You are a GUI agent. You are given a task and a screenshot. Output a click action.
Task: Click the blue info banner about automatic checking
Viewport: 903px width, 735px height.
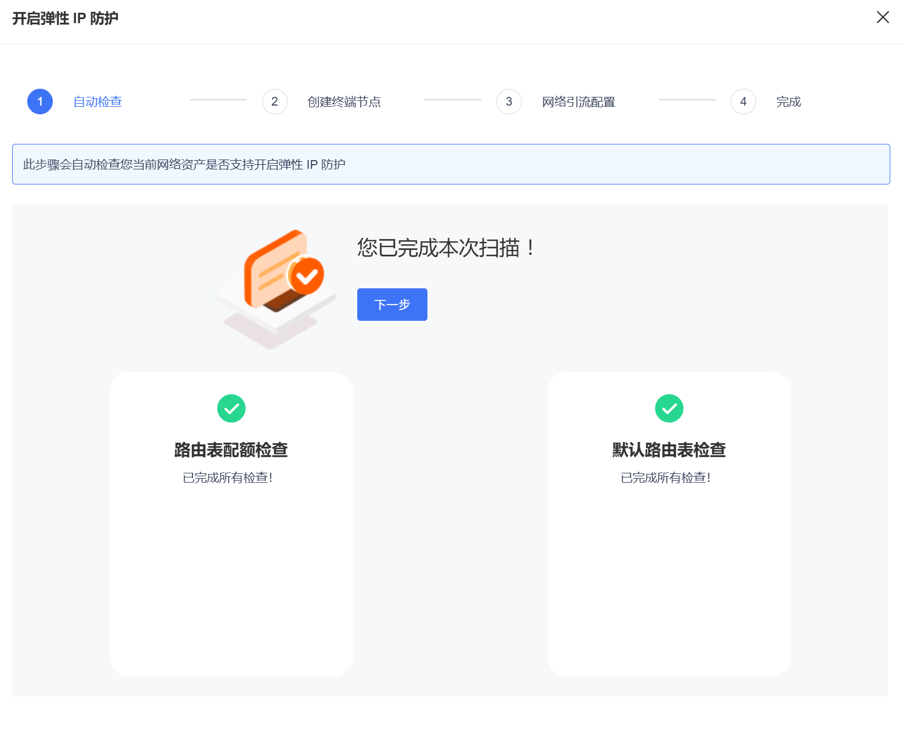pos(451,164)
